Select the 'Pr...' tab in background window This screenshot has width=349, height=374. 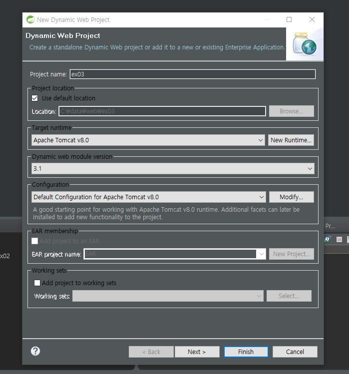click(x=330, y=226)
